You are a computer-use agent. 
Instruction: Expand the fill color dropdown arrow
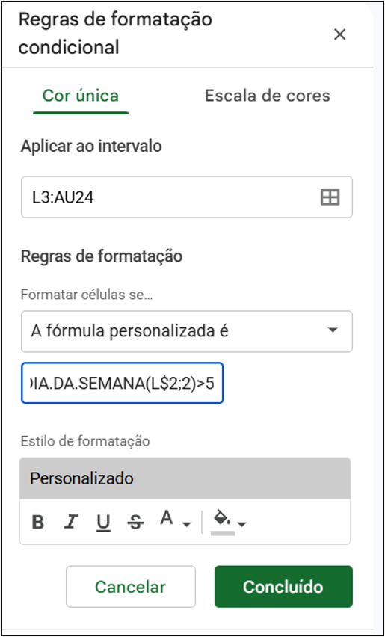[x=241, y=524]
